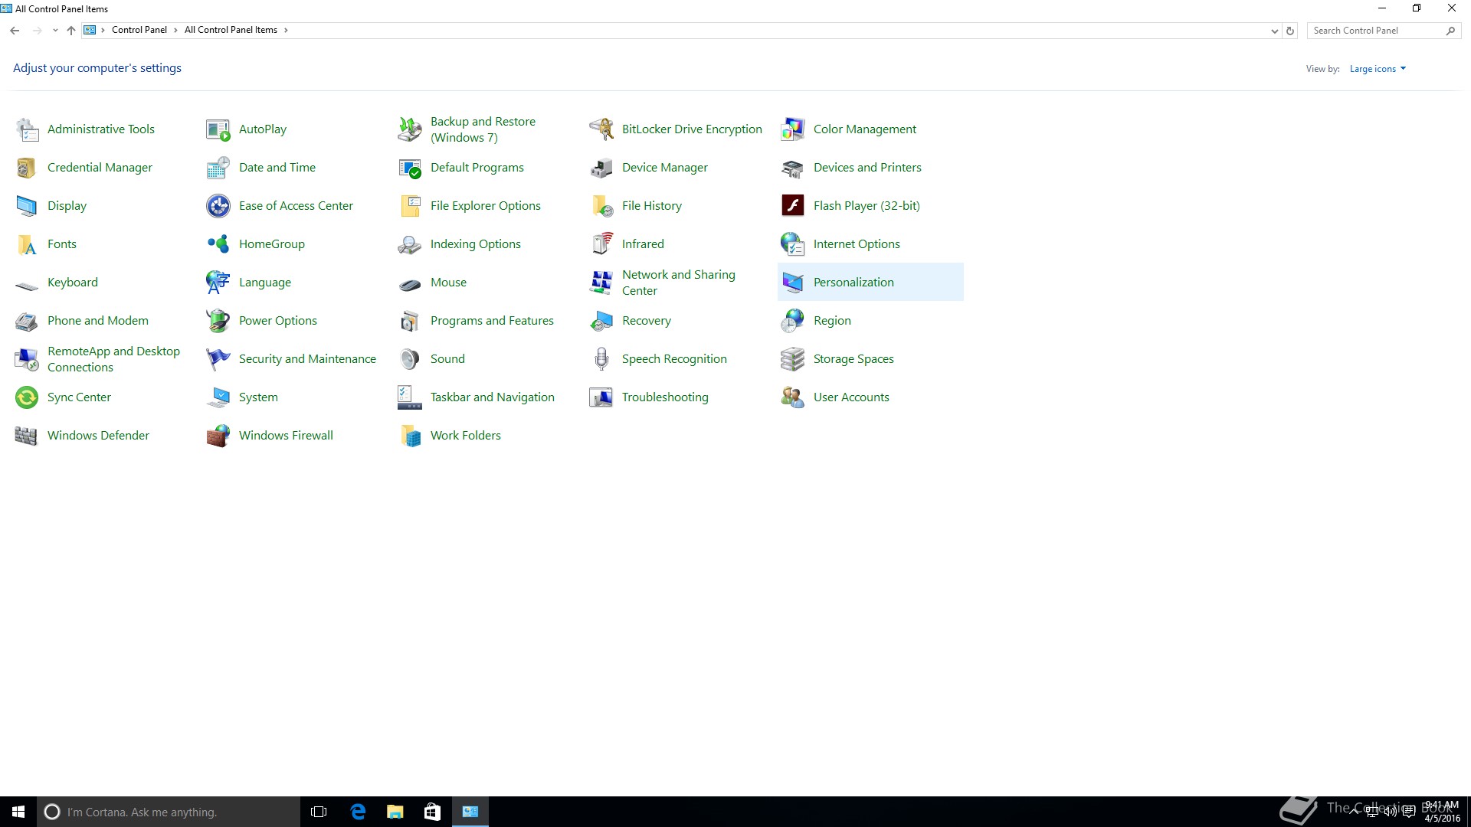Open Security and Maintenance link
The height and width of the screenshot is (827, 1471).
point(307,359)
